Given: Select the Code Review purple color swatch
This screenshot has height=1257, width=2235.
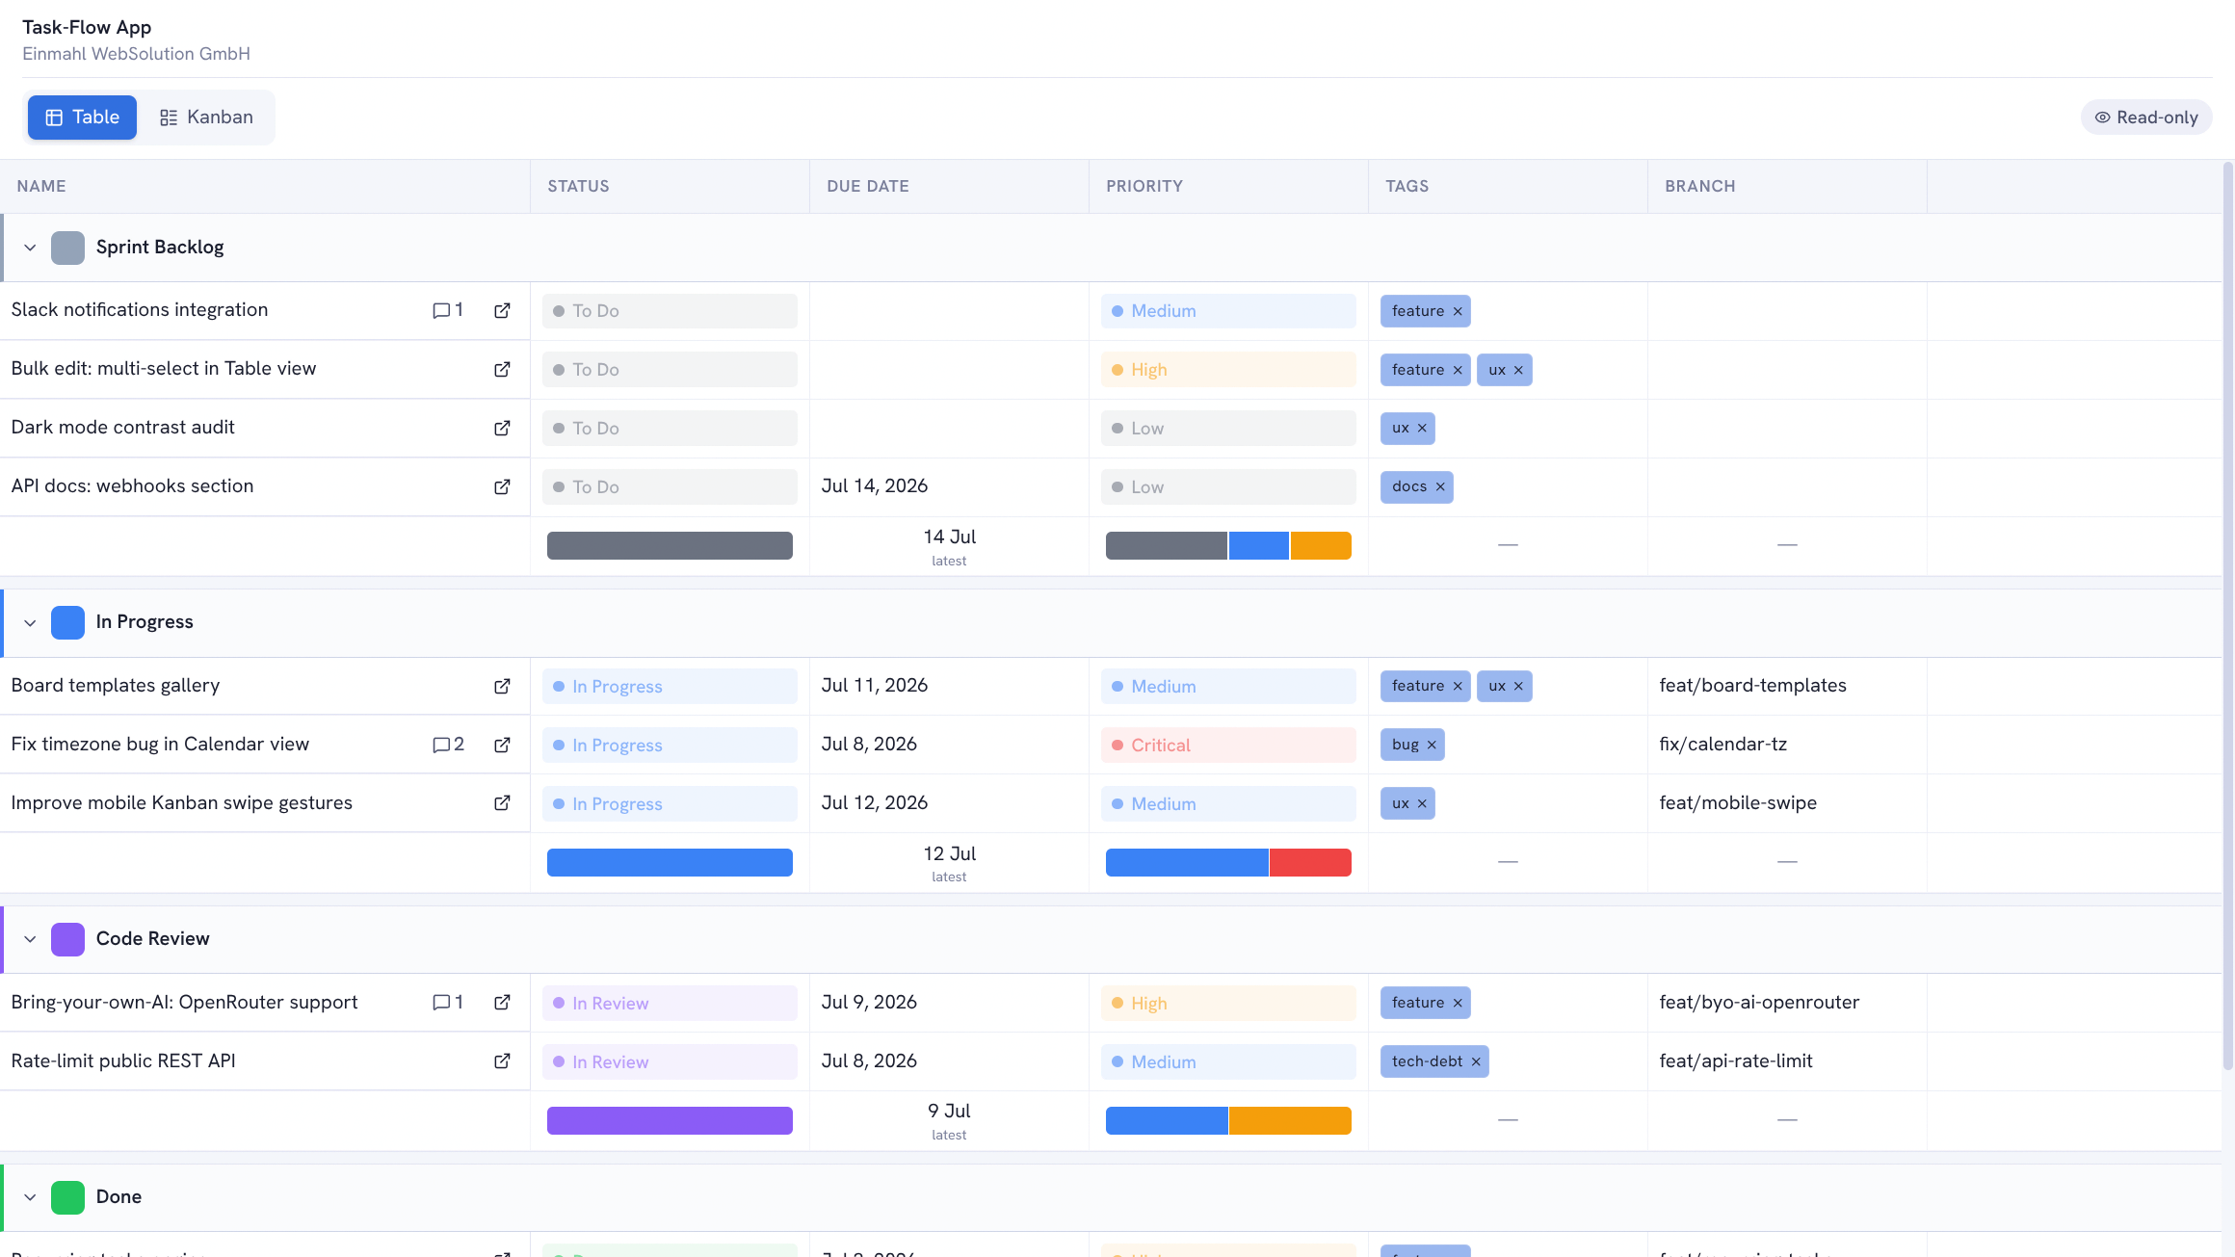Looking at the screenshot, I should [67, 939].
